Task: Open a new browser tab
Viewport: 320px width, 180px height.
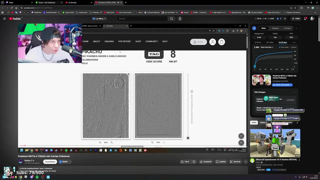Action: (126, 2)
